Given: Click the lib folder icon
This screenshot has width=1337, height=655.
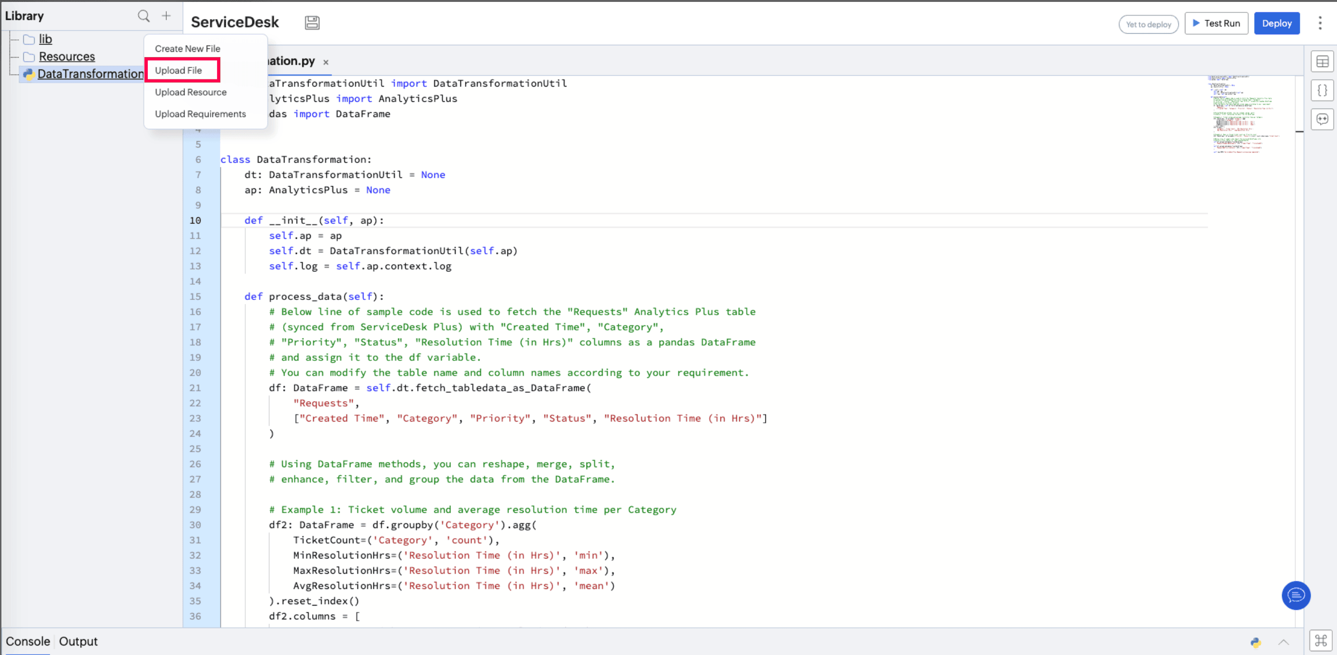Looking at the screenshot, I should click(29, 39).
